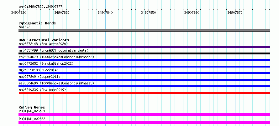Select the red nsv3210336 Chaisson2019 bar

point(144,93)
